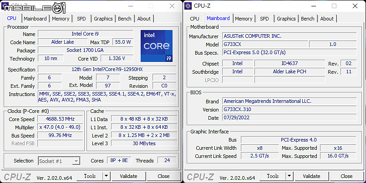Open Bench tab in right window
This screenshot has width=366, height=183.
click(x=308, y=19)
